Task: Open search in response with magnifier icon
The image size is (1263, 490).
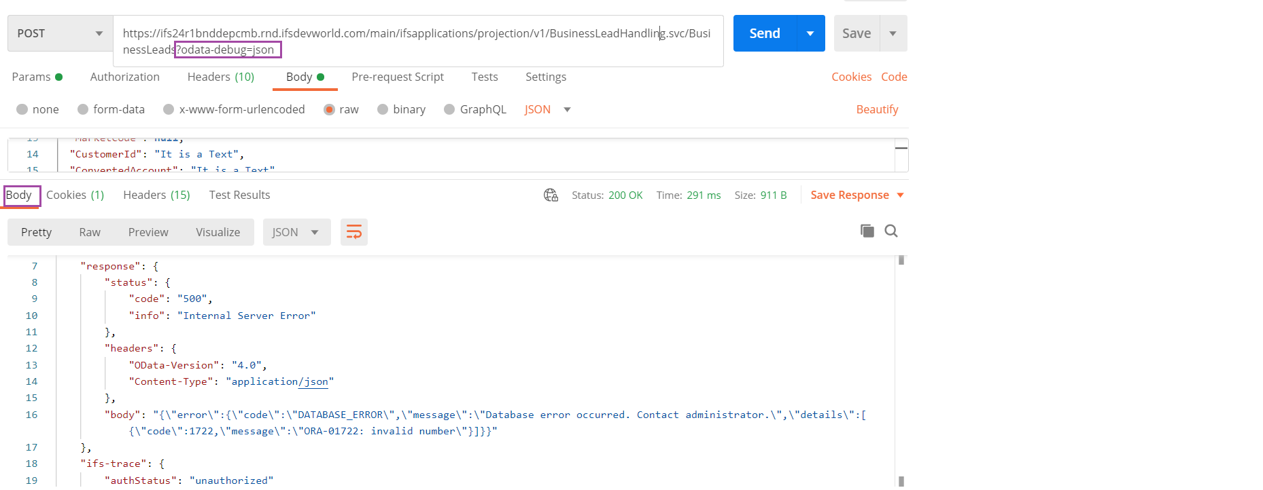Action: point(891,231)
